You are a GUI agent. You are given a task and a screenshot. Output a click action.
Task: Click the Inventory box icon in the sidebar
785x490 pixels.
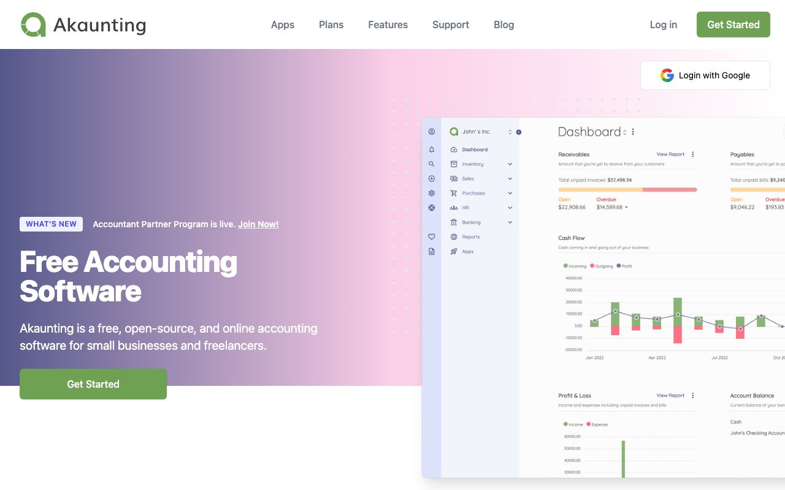click(x=454, y=164)
